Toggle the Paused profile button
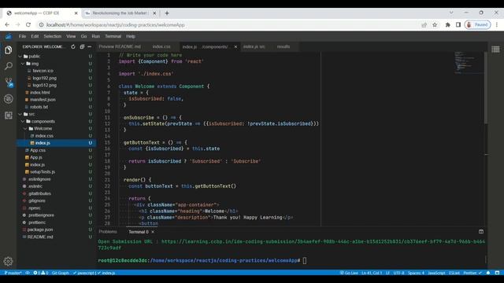 [478, 24]
